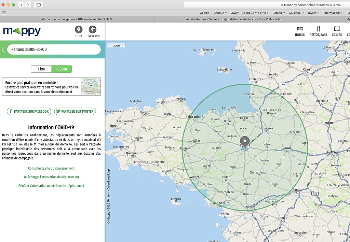This screenshot has width=350, height=242.
Task: Switch to the Itinéraire Rennes - Vannes tab
Action: (232, 19)
